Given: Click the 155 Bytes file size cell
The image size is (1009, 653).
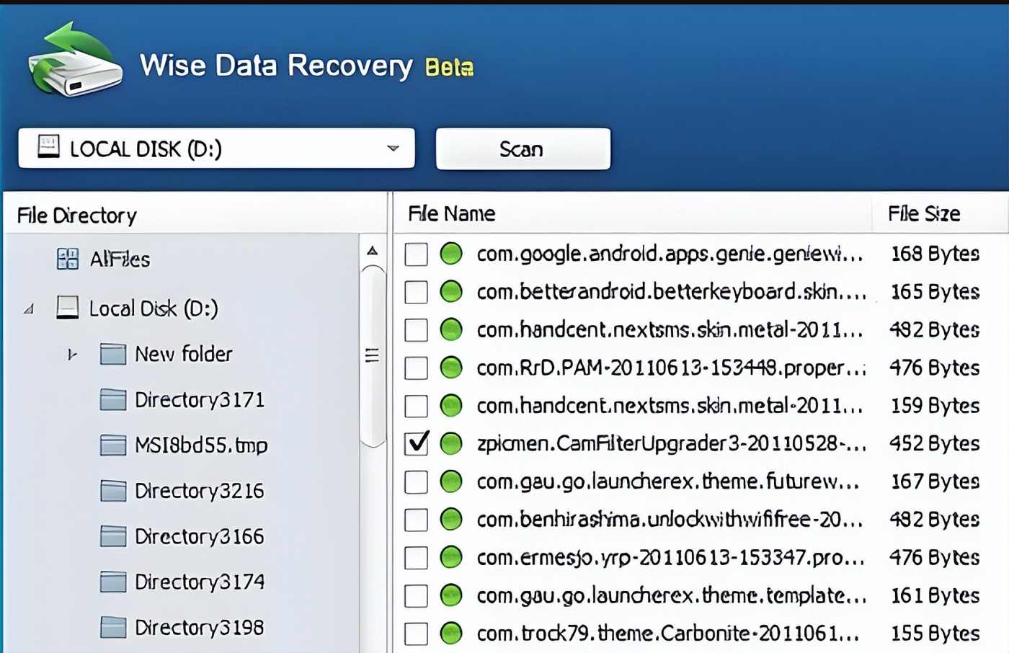Looking at the screenshot, I should click(x=935, y=634).
